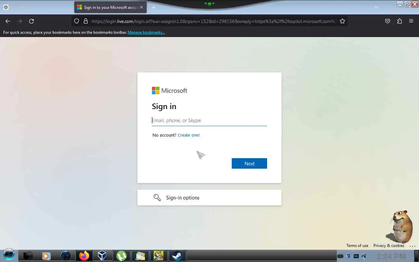Screen dimensions: 419x262
Task: Close the Microsoft sign-in tab
Action: point(141,7)
